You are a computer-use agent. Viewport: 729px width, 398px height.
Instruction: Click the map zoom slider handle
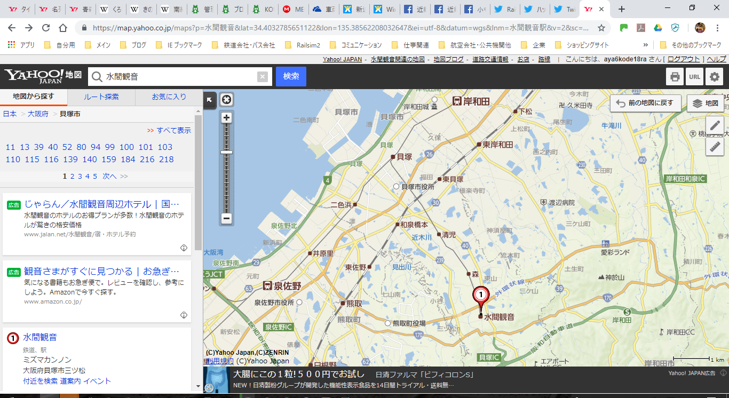pyautogui.click(x=227, y=153)
